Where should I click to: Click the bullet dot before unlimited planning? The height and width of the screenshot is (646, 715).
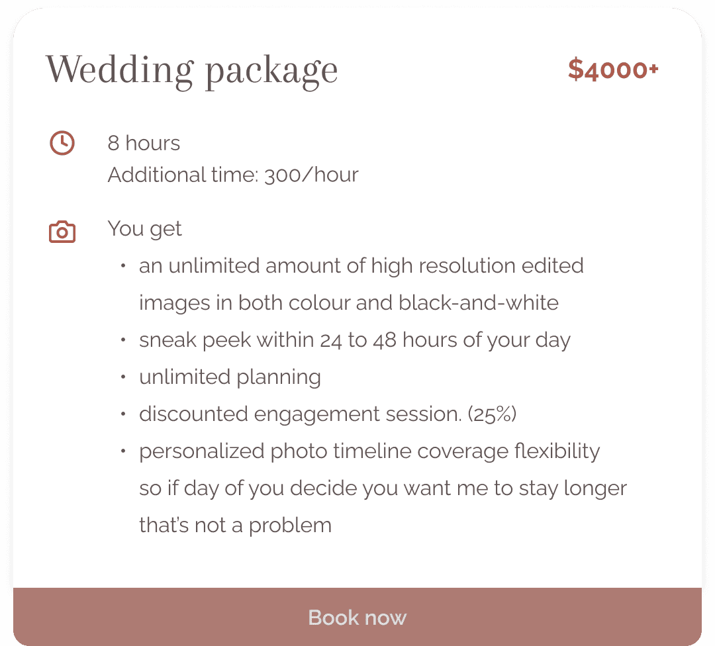tap(123, 377)
